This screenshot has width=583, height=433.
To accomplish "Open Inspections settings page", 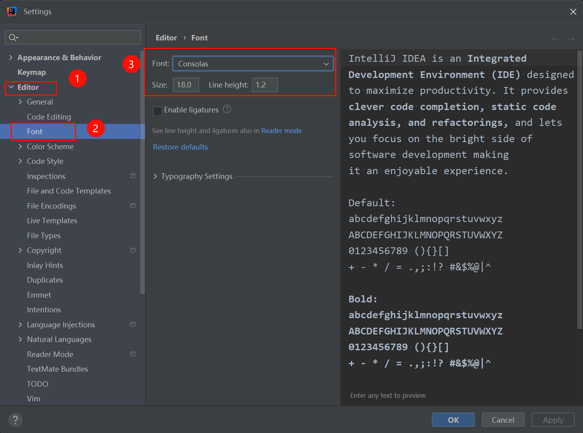I will tap(46, 176).
